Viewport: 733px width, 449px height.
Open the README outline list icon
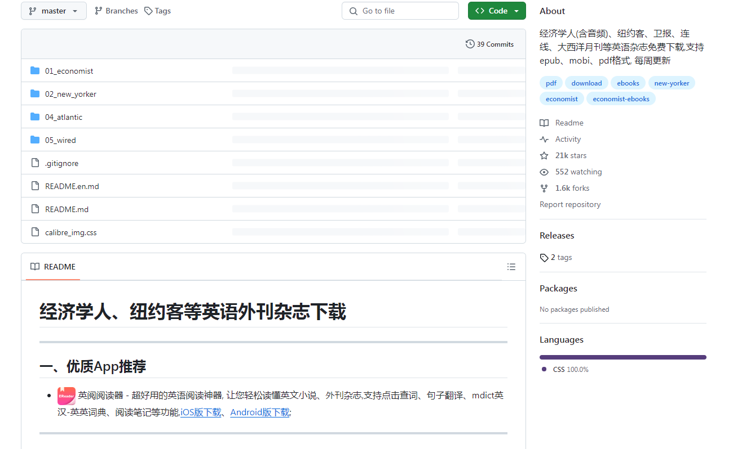511,267
